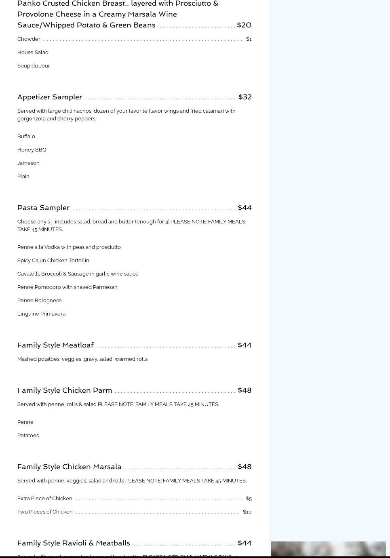This screenshot has width=390, height=558.
Task: Select the Pasta Sampler menu item
Action: click(44, 208)
